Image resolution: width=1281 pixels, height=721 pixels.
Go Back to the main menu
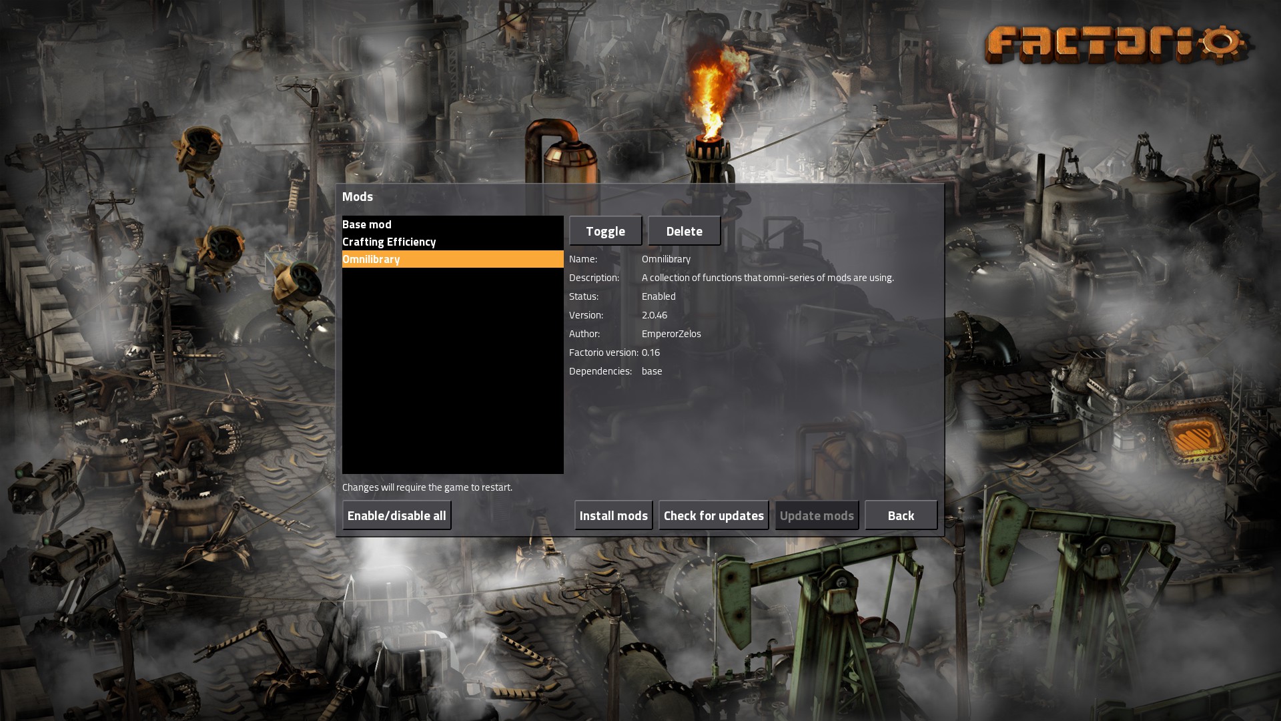point(901,515)
